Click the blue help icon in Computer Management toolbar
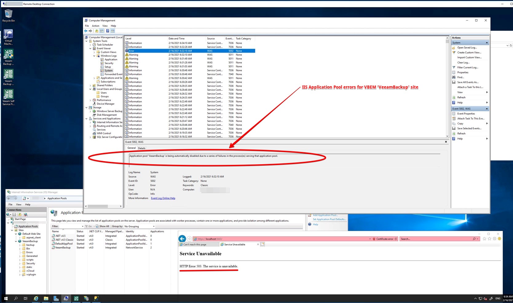This screenshot has height=303, width=513. 108,31
